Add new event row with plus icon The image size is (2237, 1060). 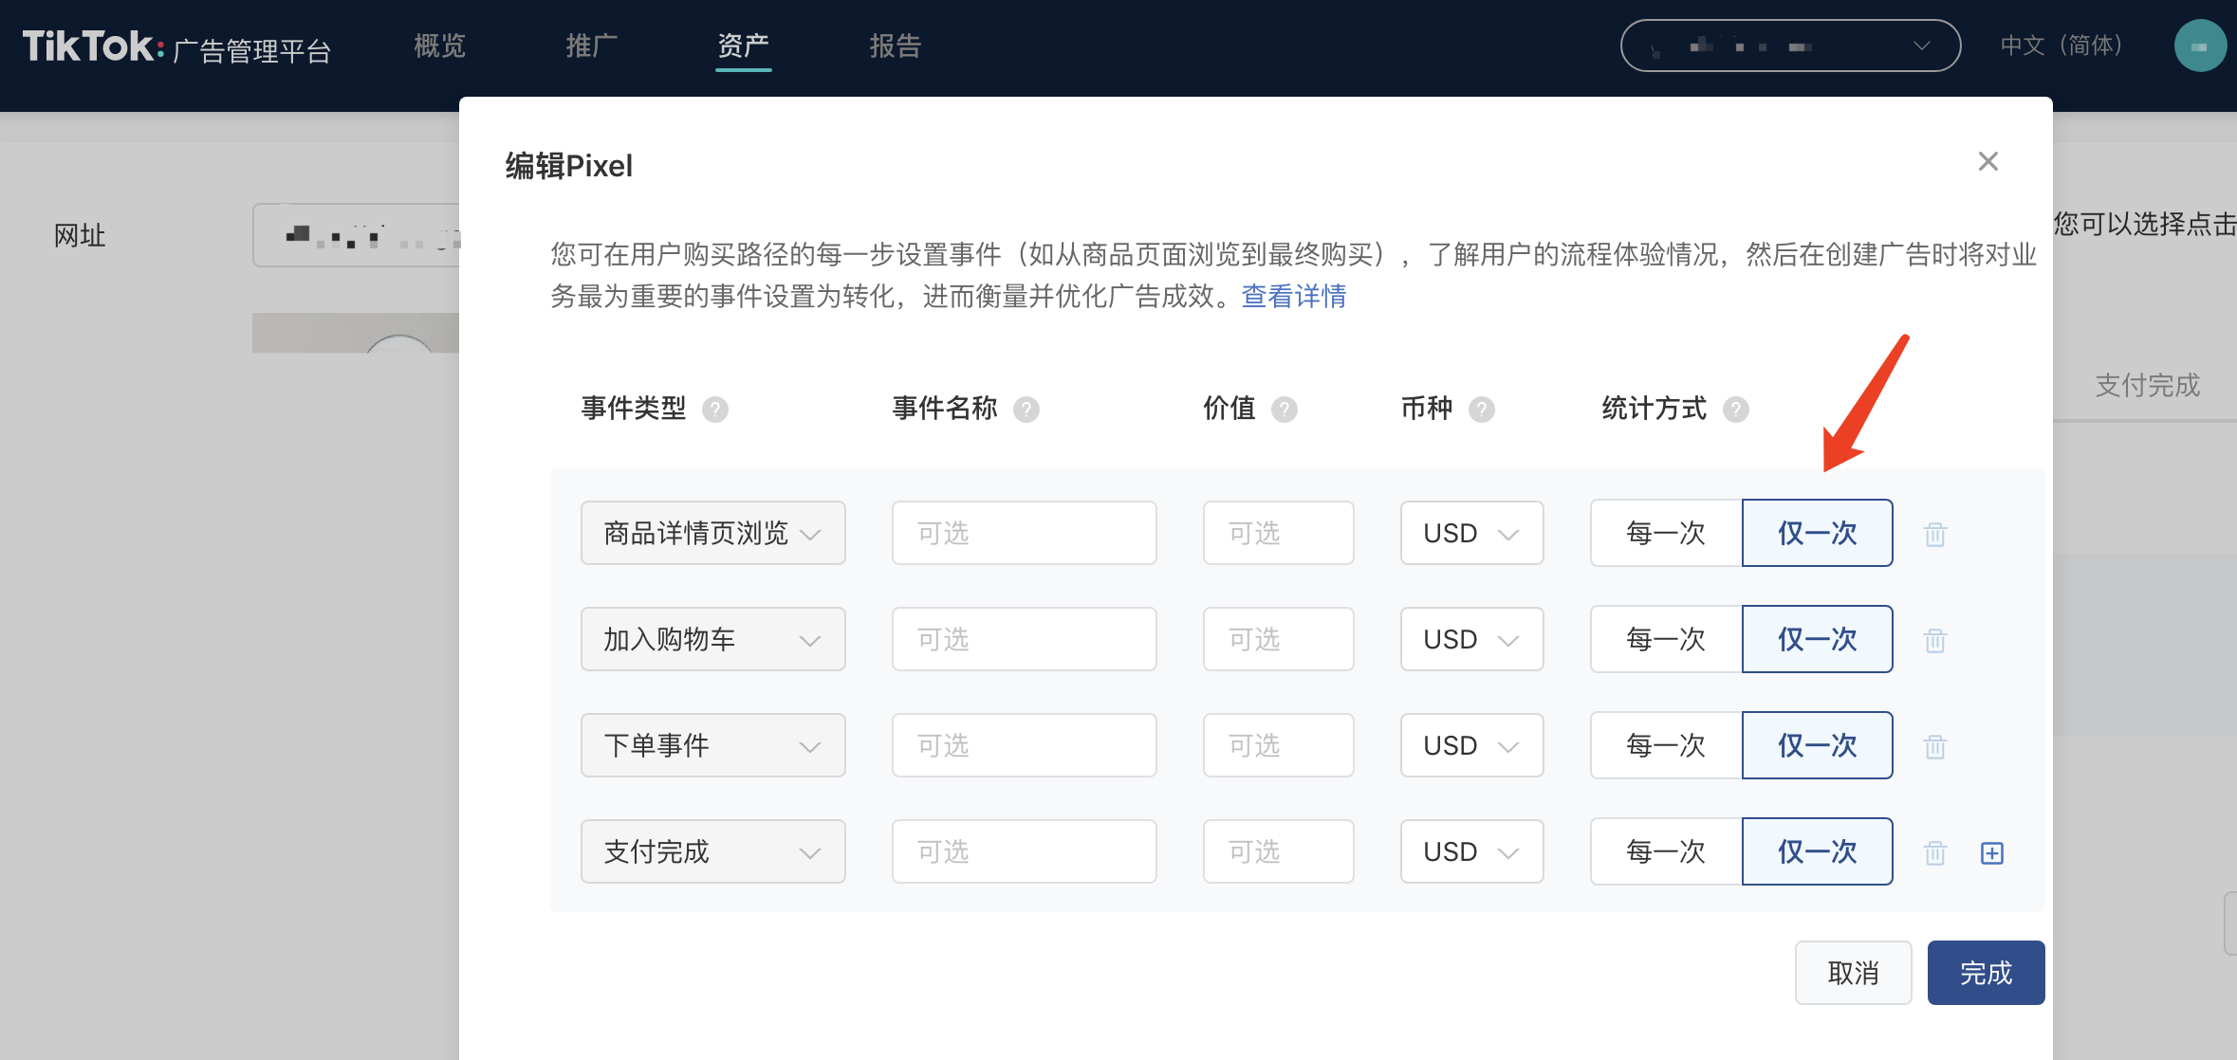(x=1992, y=853)
